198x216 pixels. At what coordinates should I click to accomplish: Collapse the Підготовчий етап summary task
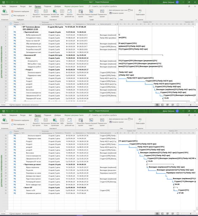coord(24,32)
